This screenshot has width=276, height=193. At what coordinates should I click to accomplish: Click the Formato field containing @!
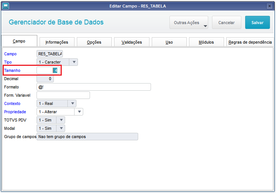pos(94,87)
